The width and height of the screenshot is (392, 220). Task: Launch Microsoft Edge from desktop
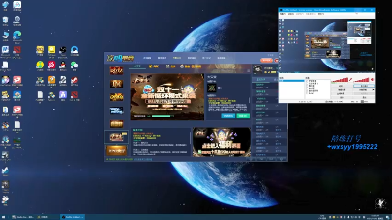click(x=17, y=37)
